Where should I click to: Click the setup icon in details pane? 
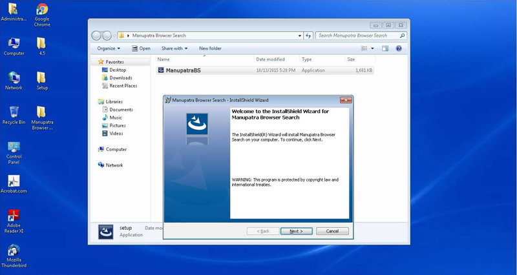coord(105,232)
